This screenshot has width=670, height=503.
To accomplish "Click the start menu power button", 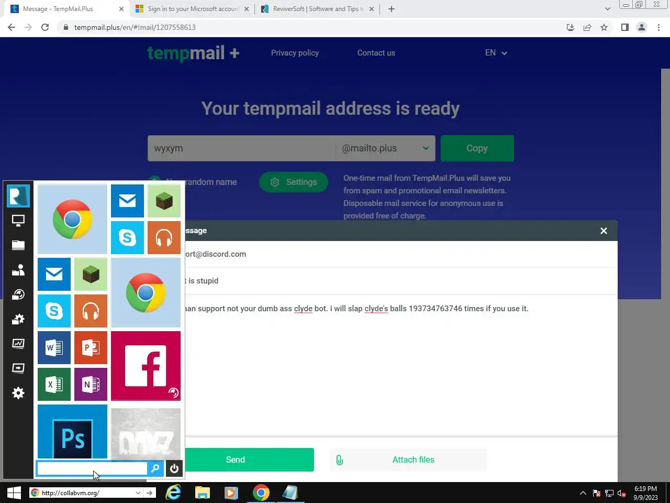I will 174,468.
